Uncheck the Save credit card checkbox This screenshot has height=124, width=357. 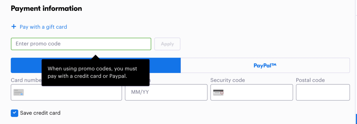14,113
